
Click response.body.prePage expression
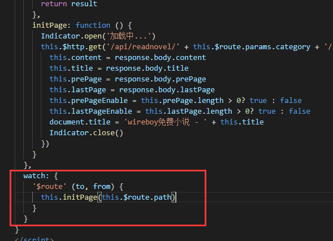point(161,79)
